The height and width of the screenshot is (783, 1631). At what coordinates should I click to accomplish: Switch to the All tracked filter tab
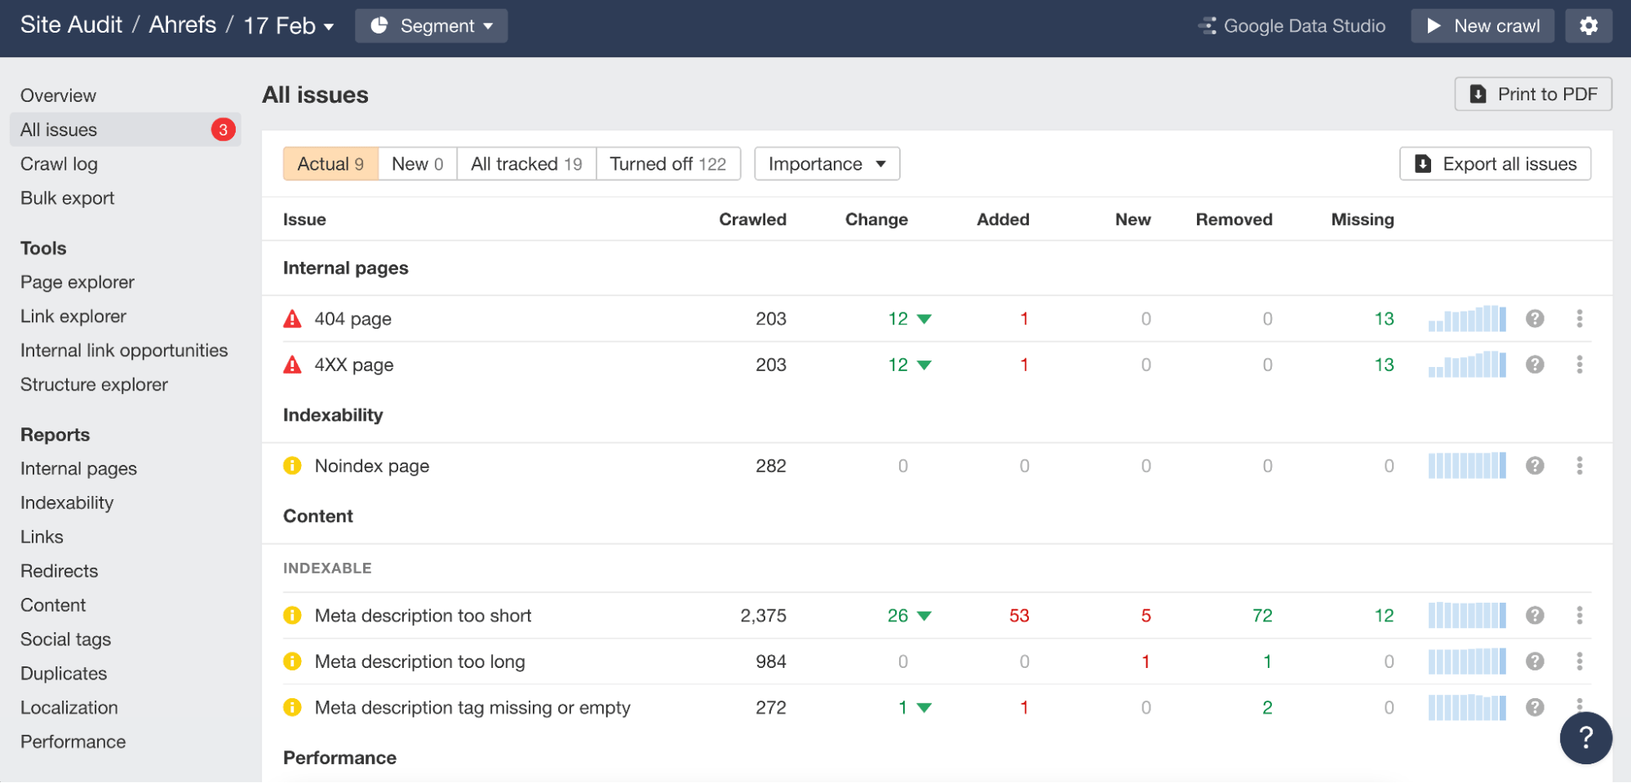tap(526, 163)
